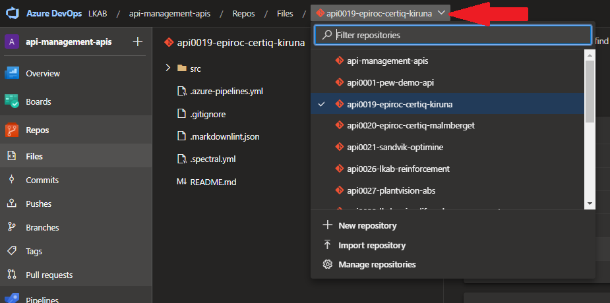Collapse the api0019-epiroc-certiq-kiruna repository dropdown
The width and height of the screenshot is (610, 303).
(381, 13)
